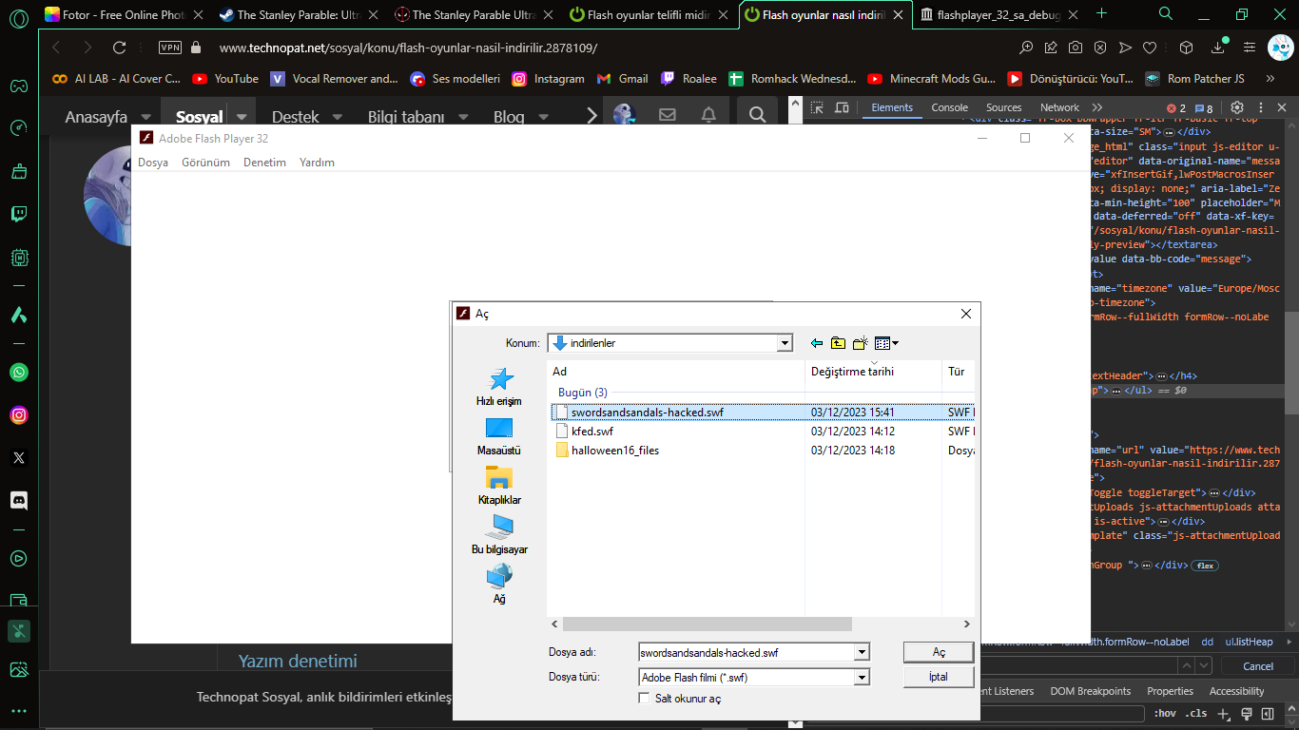Open a new browser tab

[x=1102, y=13]
